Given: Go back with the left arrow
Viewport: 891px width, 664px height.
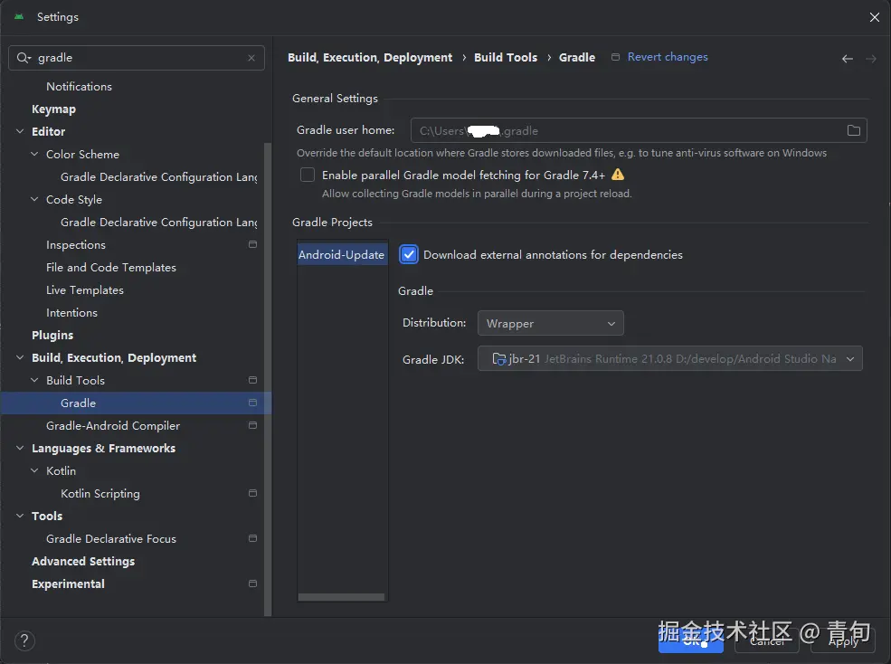Looking at the screenshot, I should click(848, 59).
